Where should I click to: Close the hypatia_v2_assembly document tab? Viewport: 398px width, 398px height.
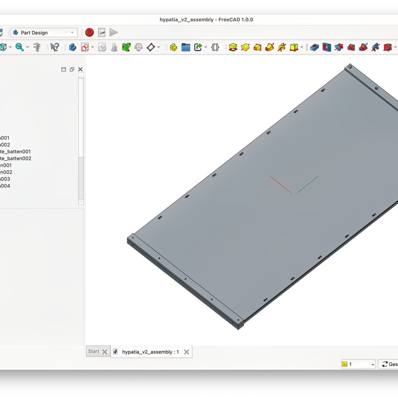click(186, 352)
